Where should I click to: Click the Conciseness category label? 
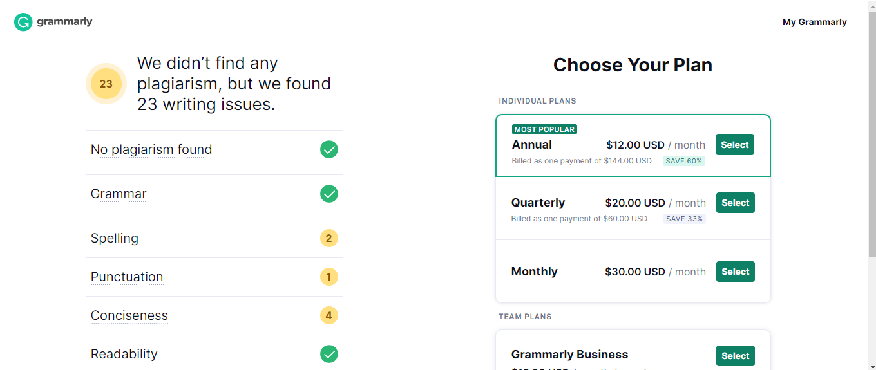(x=129, y=316)
